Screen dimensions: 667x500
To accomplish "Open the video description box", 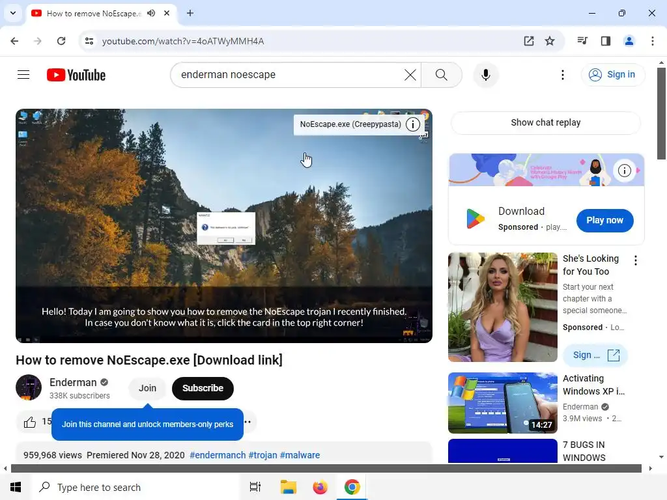I will tap(224, 453).
